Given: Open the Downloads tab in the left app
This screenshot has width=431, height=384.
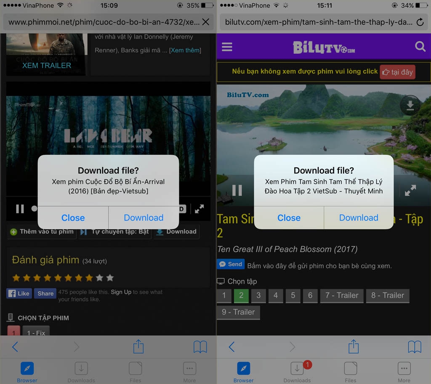Looking at the screenshot, I should click(x=81, y=372).
